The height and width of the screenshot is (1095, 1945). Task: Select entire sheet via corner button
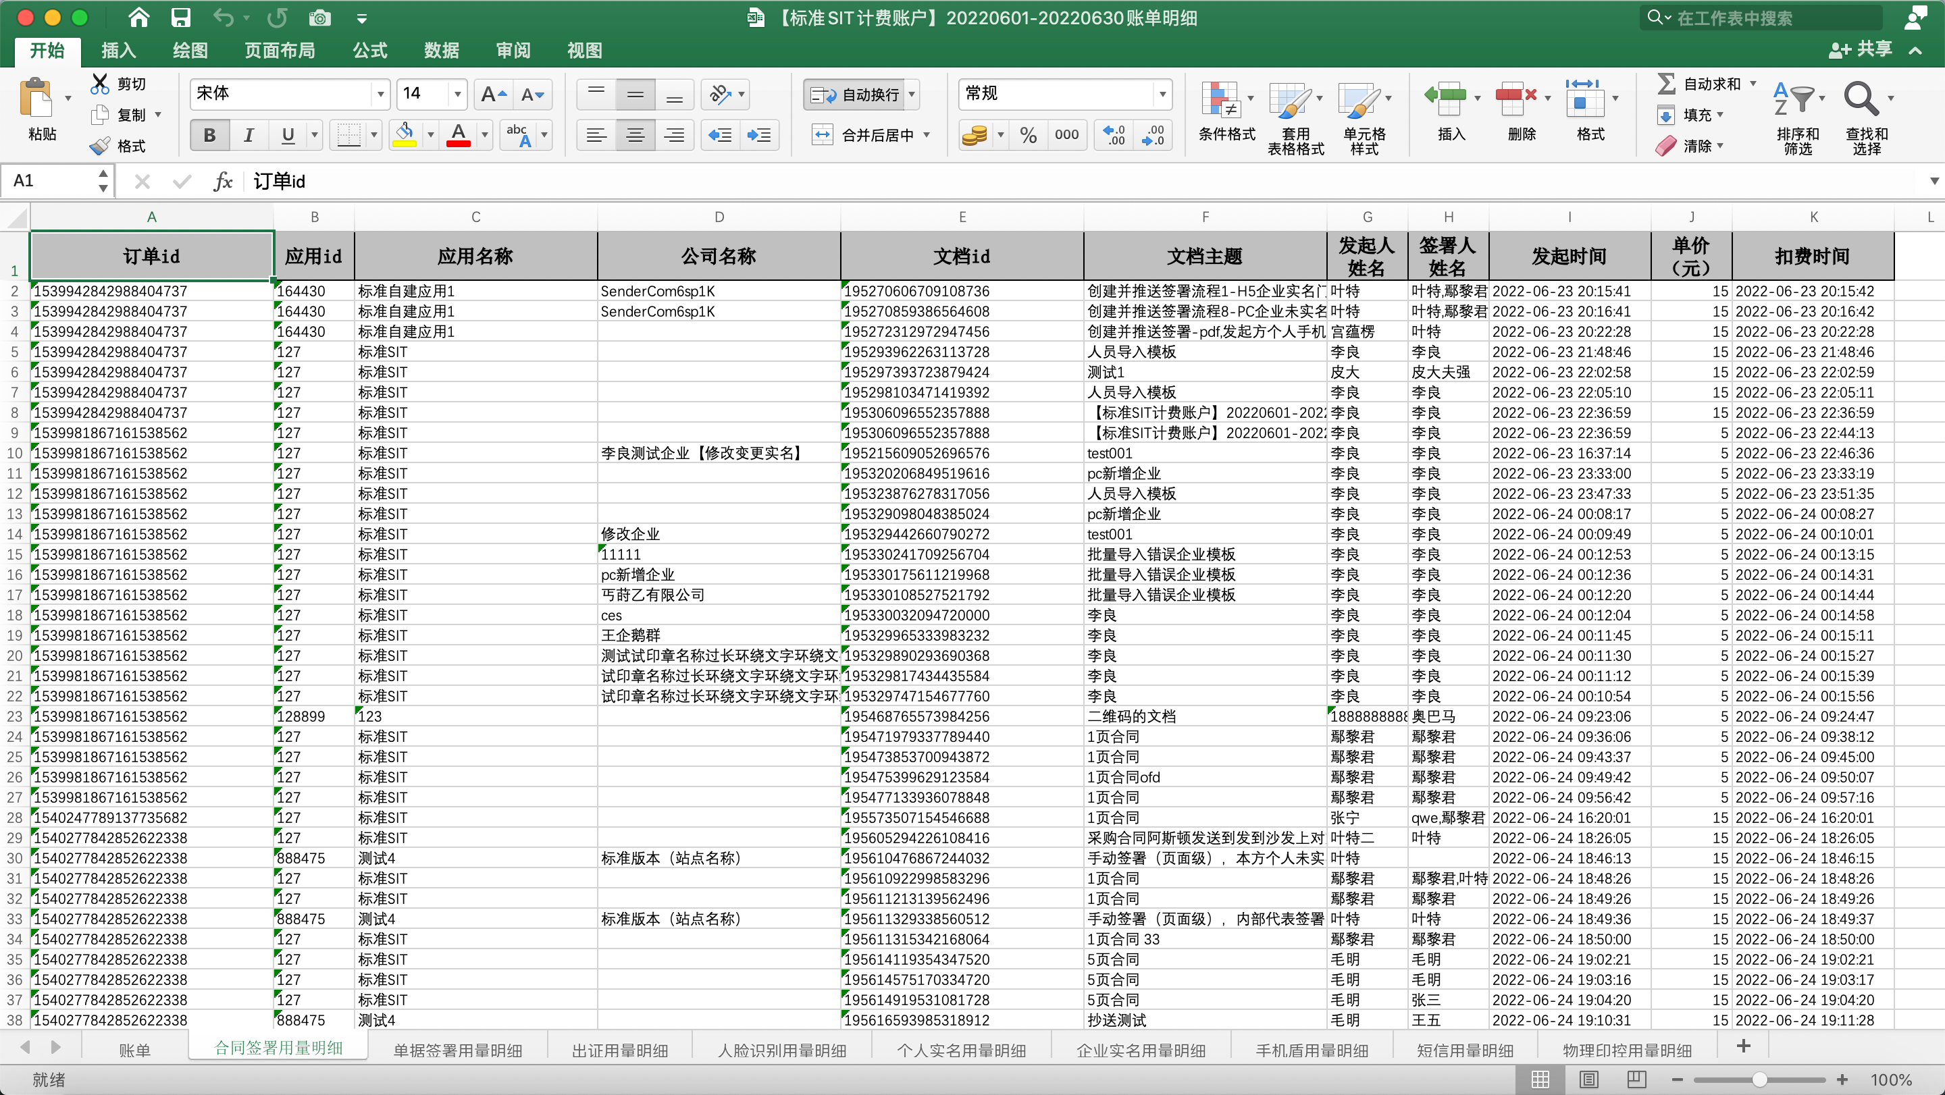point(15,217)
